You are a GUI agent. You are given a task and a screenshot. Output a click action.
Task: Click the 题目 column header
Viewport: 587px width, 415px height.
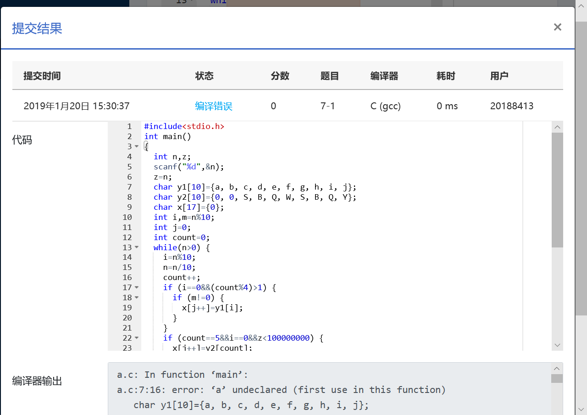[329, 76]
